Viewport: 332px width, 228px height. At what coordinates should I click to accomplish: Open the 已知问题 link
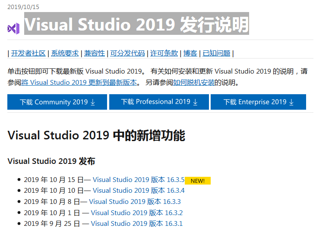tap(216, 53)
